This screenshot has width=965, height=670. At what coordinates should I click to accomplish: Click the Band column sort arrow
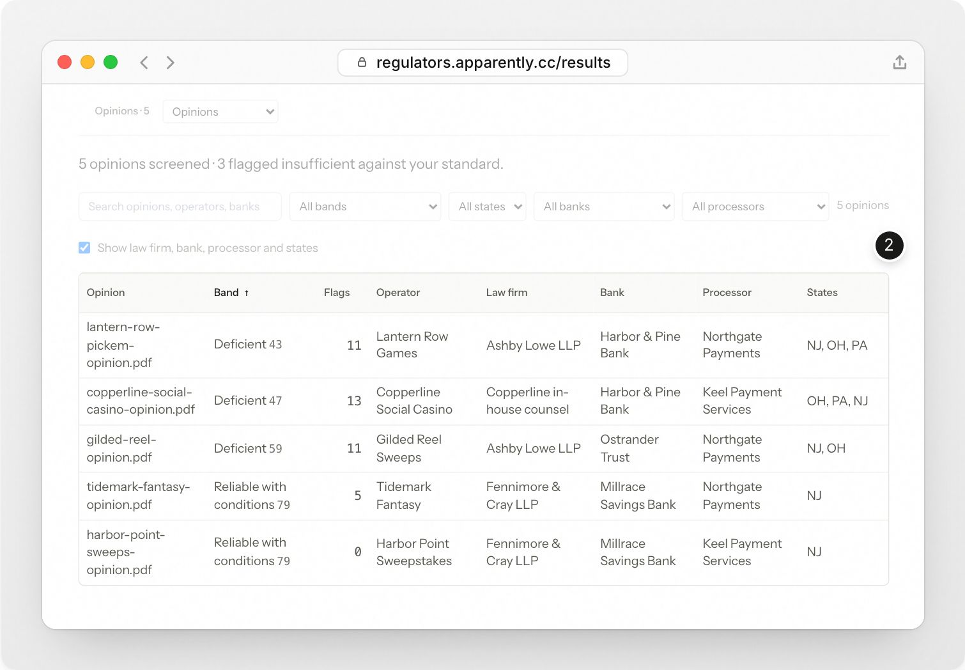point(247,293)
